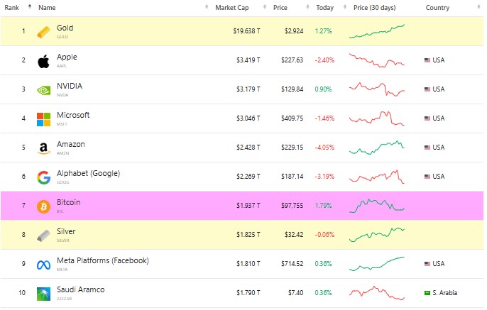
Task: Click the Meta Platforms logo icon
Action: (x=43, y=264)
